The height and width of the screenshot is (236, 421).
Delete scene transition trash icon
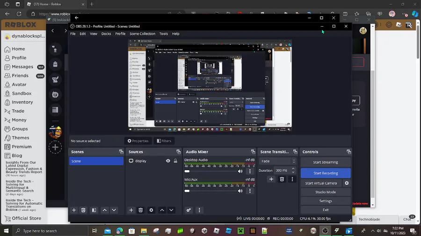(282, 179)
